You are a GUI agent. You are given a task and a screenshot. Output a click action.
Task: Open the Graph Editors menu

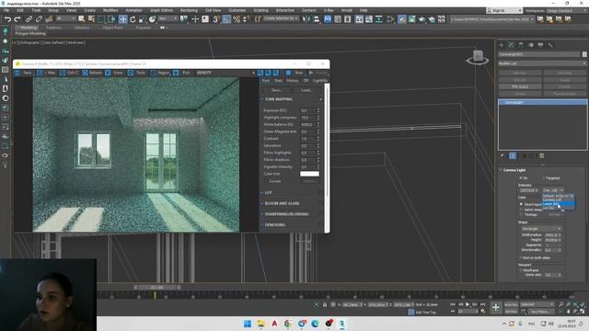point(162,10)
